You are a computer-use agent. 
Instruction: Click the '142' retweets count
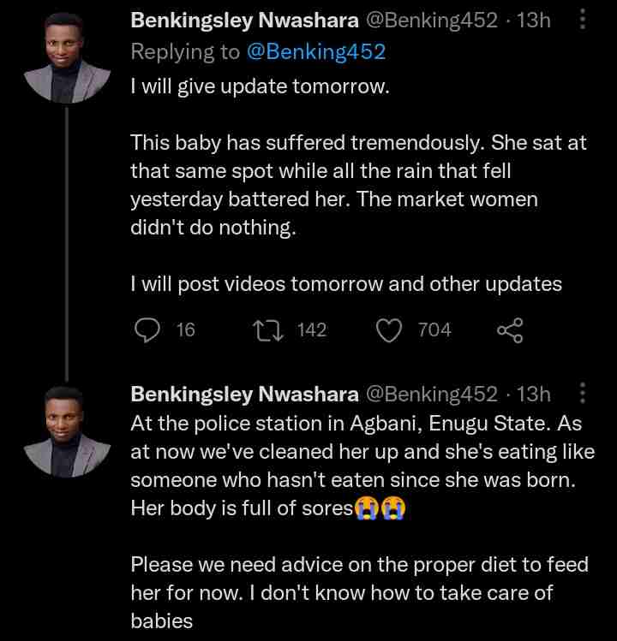pyautogui.click(x=312, y=330)
